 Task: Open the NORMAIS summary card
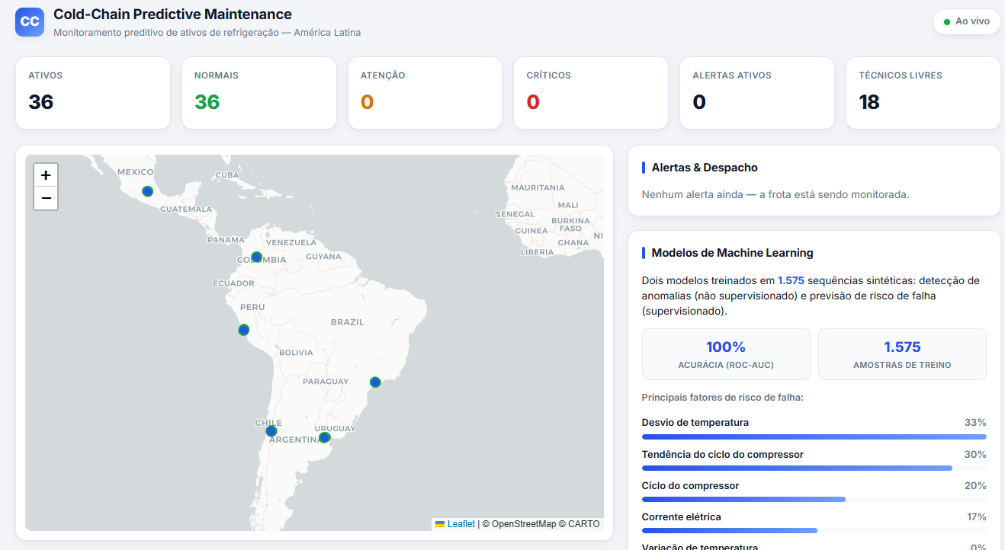click(x=259, y=93)
